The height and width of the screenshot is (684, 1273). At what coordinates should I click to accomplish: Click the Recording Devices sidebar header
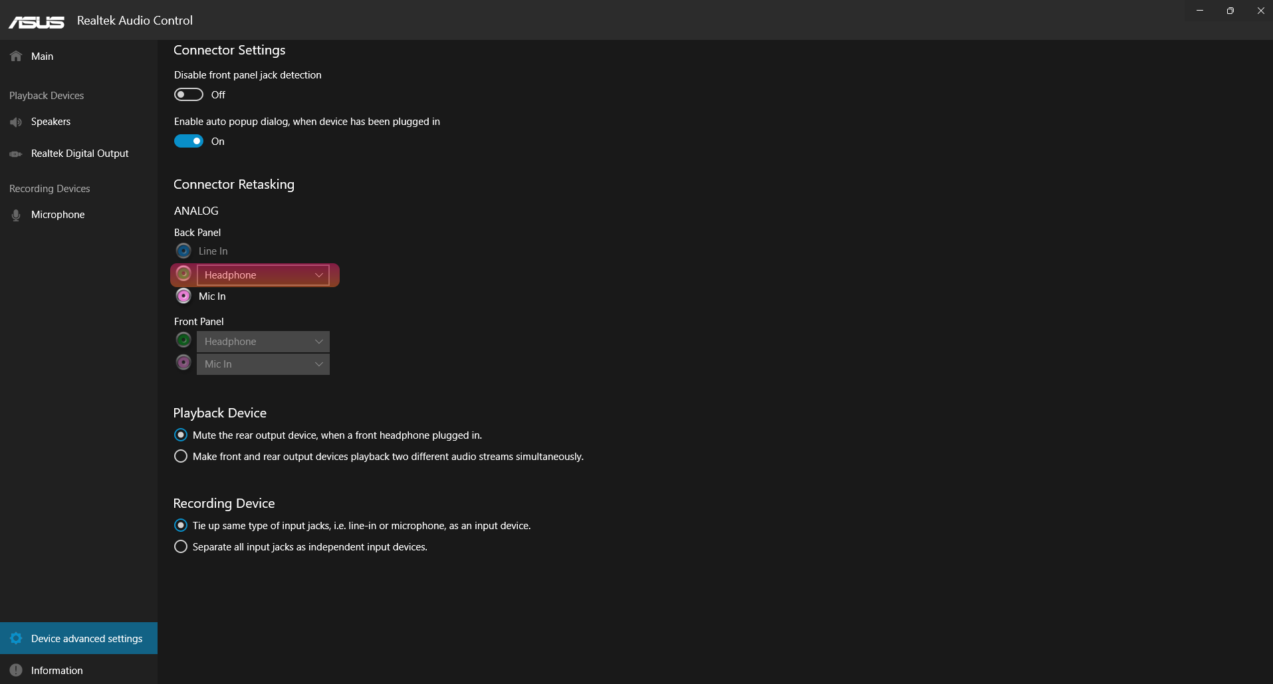[x=50, y=189]
